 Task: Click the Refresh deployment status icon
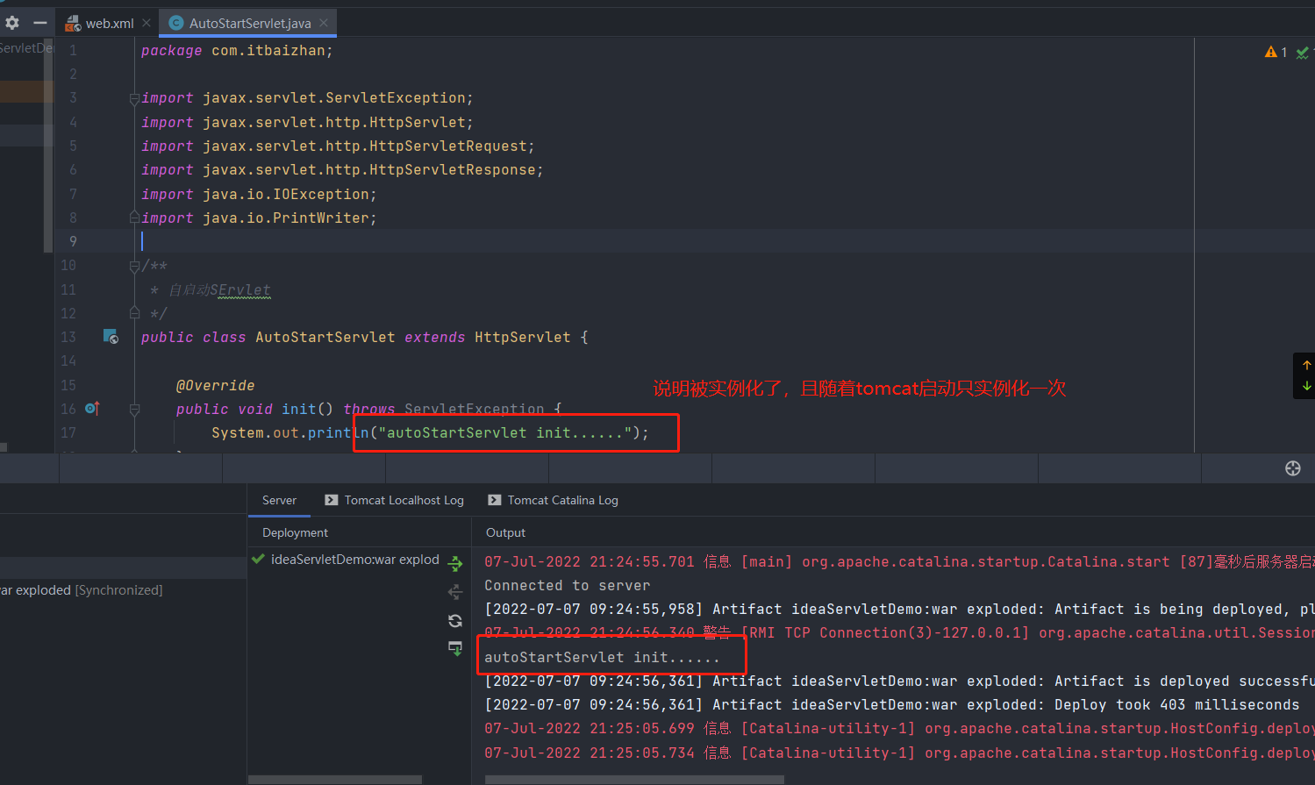455,621
